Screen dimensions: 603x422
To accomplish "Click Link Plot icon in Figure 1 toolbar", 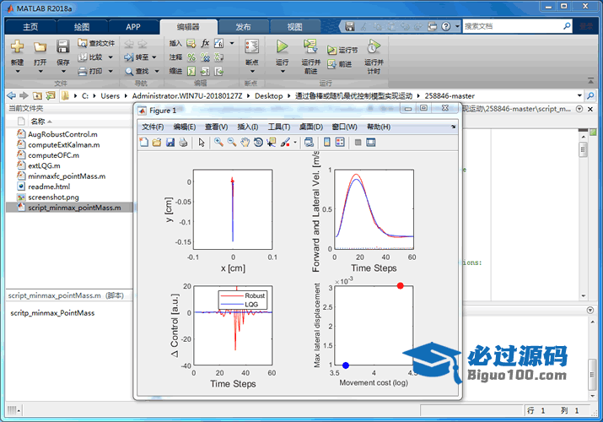I will 309,143.
